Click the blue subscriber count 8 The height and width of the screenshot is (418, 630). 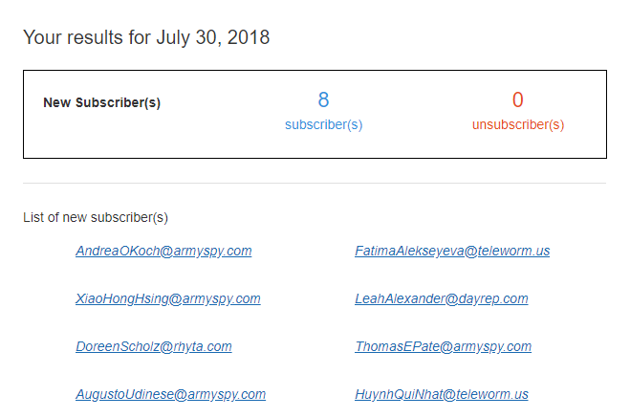click(323, 99)
